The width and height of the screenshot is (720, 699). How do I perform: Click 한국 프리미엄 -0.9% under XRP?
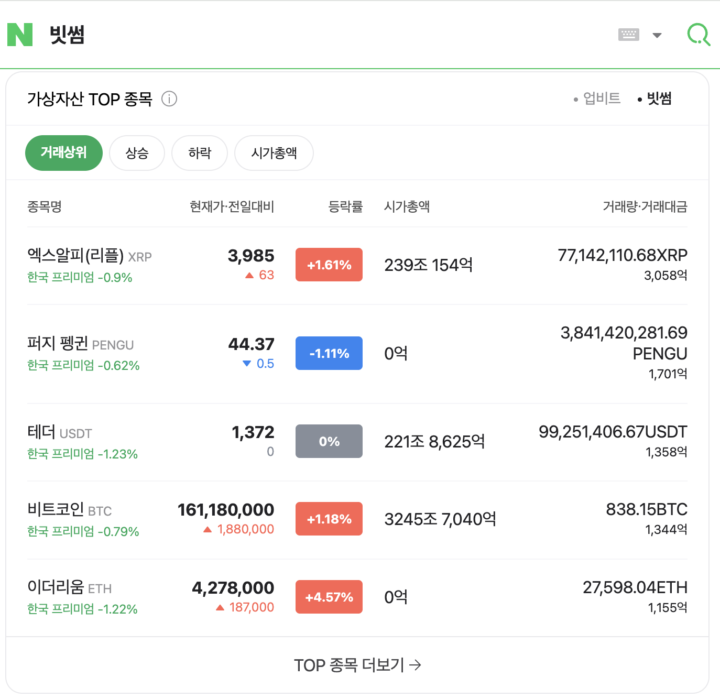point(80,277)
